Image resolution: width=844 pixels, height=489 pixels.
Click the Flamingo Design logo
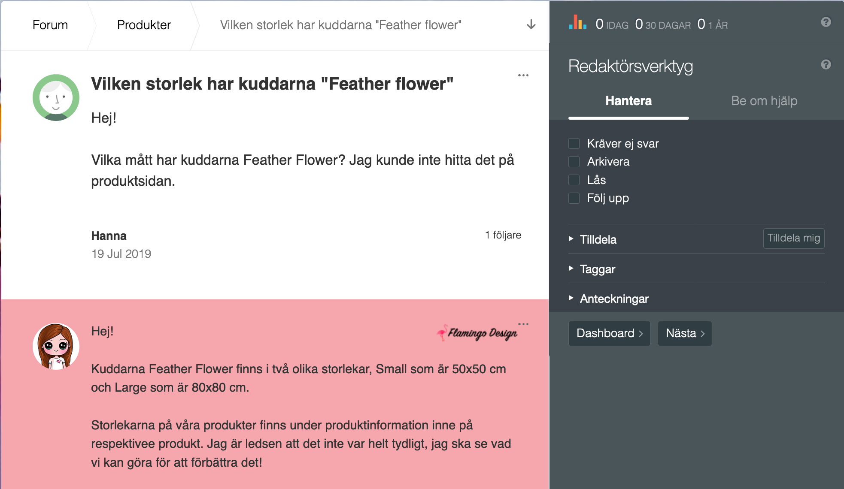[x=477, y=333]
